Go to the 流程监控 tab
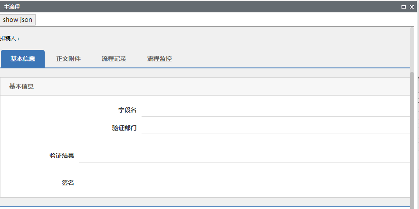This screenshot has height=209, width=419. (160, 59)
